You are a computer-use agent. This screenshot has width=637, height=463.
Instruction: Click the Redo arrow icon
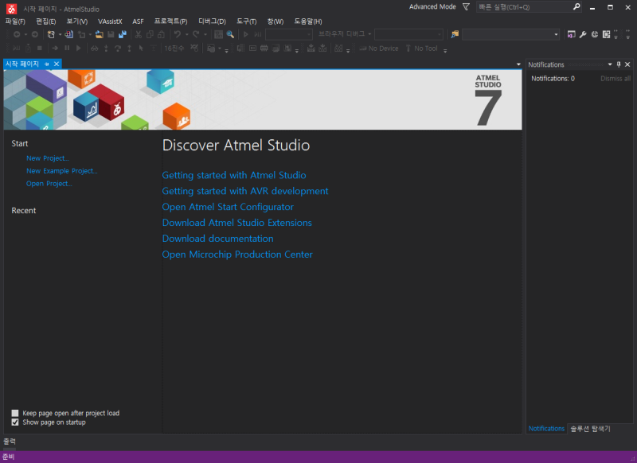coord(196,34)
